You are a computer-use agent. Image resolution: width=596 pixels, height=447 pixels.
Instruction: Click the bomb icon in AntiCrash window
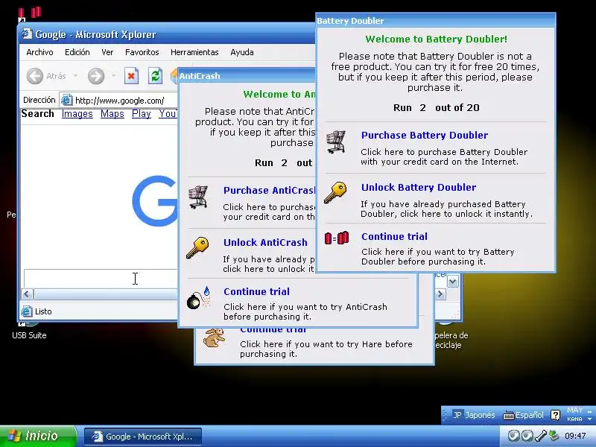[198, 298]
